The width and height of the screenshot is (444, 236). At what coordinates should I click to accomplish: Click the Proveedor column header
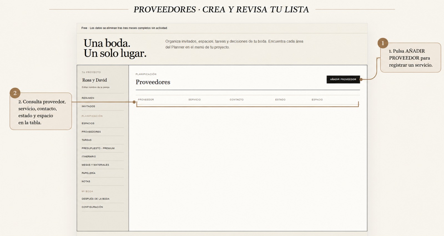pyautogui.click(x=146, y=100)
